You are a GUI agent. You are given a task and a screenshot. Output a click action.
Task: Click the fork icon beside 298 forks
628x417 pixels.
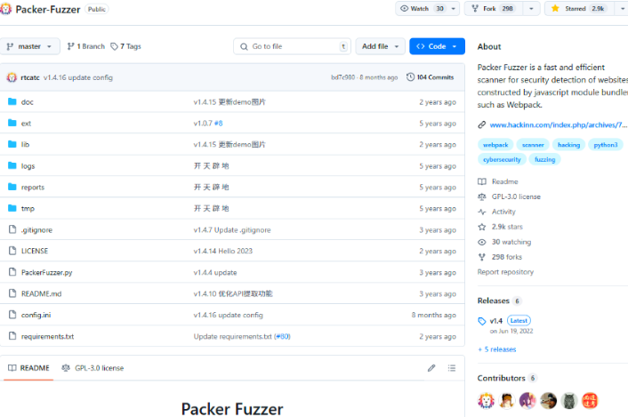tap(482, 257)
